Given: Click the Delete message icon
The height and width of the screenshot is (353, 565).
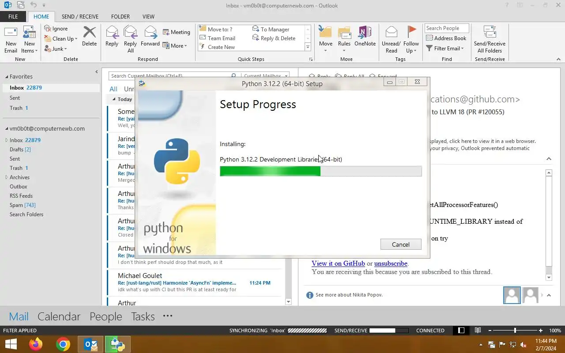Looking at the screenshot, I should 90,32.
